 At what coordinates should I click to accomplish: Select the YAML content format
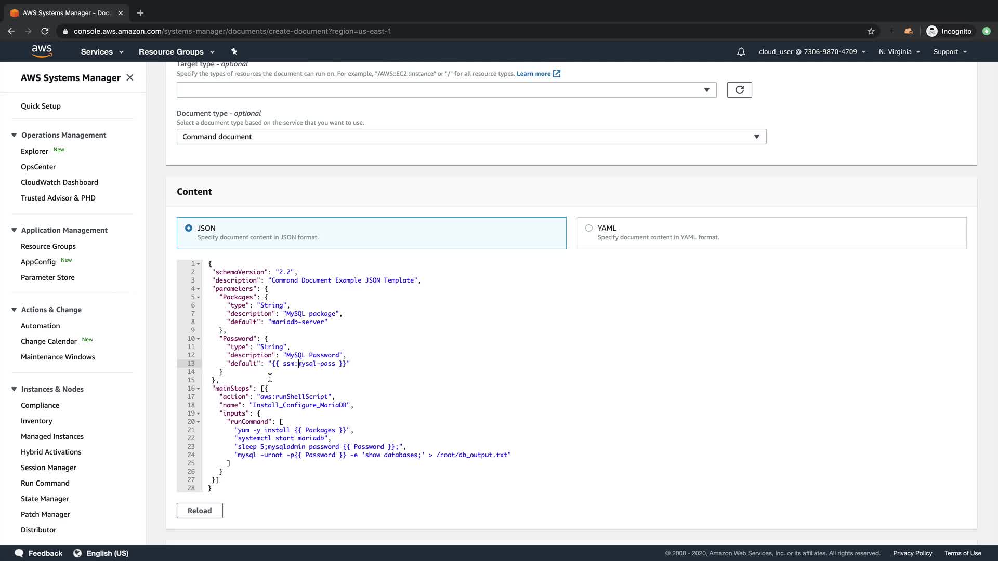point(589,228)
